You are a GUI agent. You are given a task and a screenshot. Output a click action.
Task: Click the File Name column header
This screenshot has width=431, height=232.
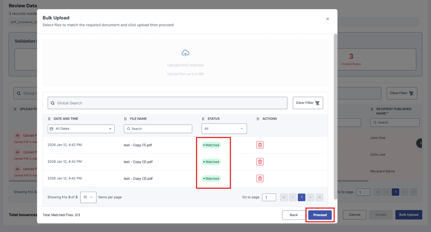point(138,119)
